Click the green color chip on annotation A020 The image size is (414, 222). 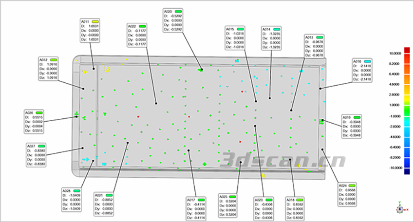pos(179,11)
